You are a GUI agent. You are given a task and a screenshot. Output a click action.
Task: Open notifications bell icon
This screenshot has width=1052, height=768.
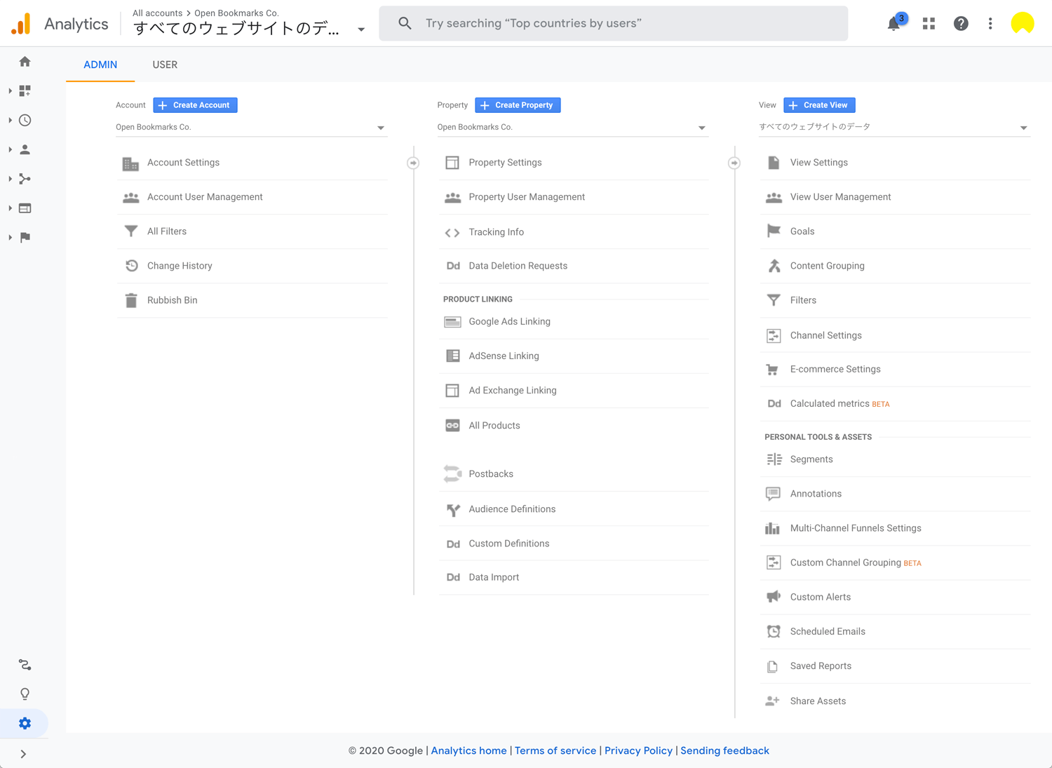tap(893, 23)
